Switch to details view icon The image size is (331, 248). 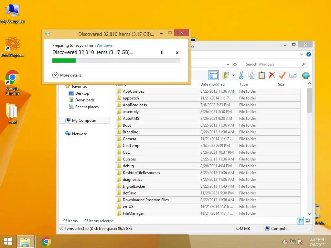300,221
